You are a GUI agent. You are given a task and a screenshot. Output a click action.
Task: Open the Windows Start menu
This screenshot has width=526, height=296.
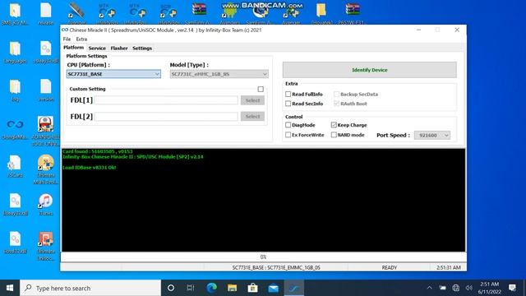(x=10, y=288)
